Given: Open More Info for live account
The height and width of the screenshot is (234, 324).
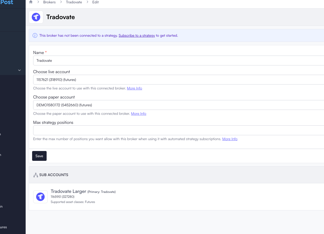Looking at the screenshot, I should [134, 88].
